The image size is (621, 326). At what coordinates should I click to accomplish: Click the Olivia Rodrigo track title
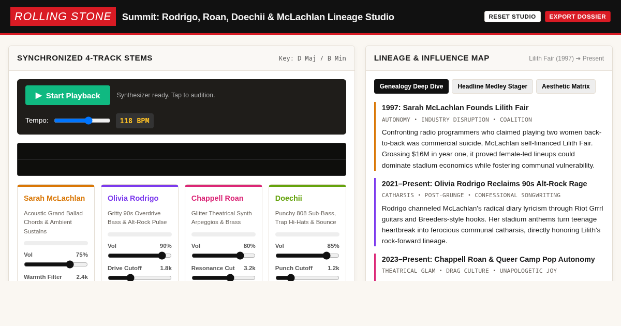point(133,198)
